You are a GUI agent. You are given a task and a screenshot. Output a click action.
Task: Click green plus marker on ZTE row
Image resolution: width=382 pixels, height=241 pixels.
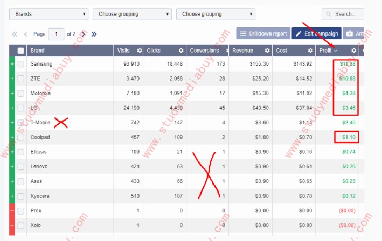12,79
